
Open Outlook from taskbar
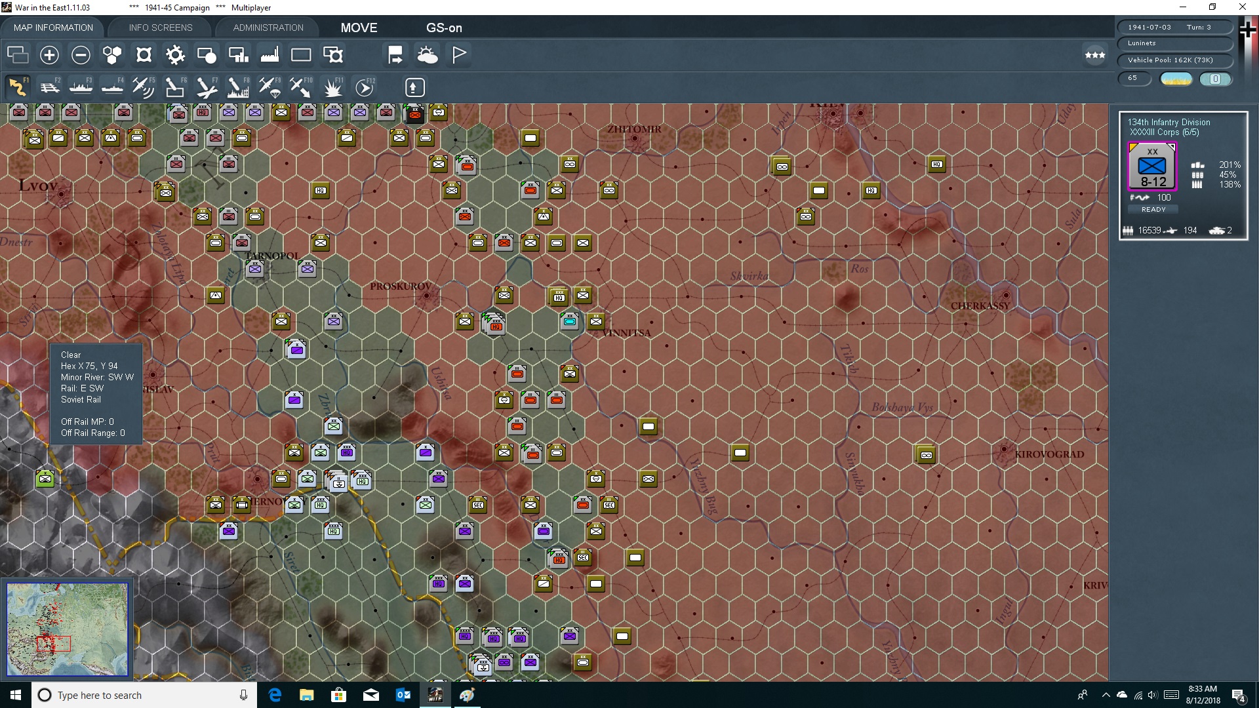[403, 695]
